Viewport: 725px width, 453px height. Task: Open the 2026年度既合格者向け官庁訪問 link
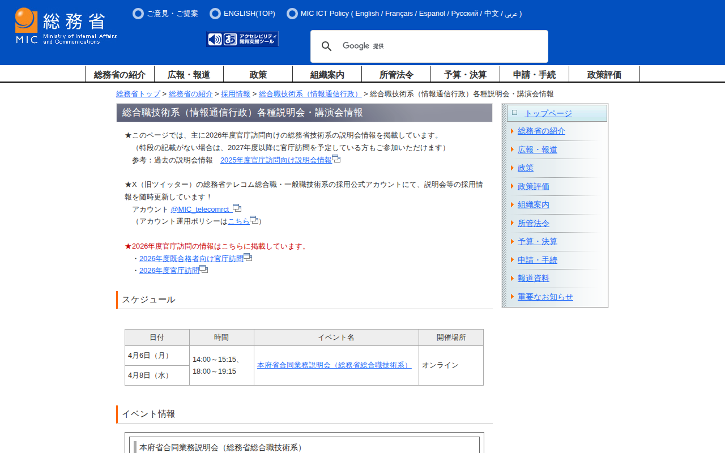(x=191, y=258)
